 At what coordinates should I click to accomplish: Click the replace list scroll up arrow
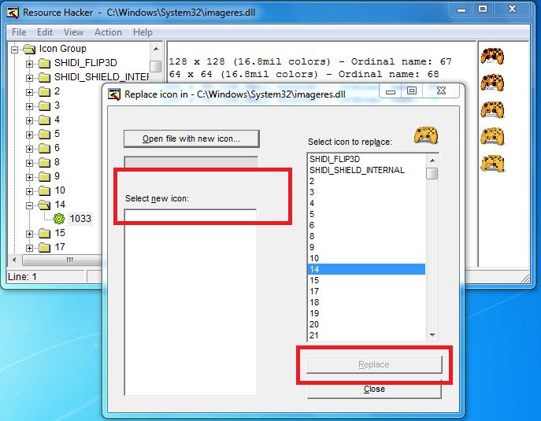[x=432, y=160]
